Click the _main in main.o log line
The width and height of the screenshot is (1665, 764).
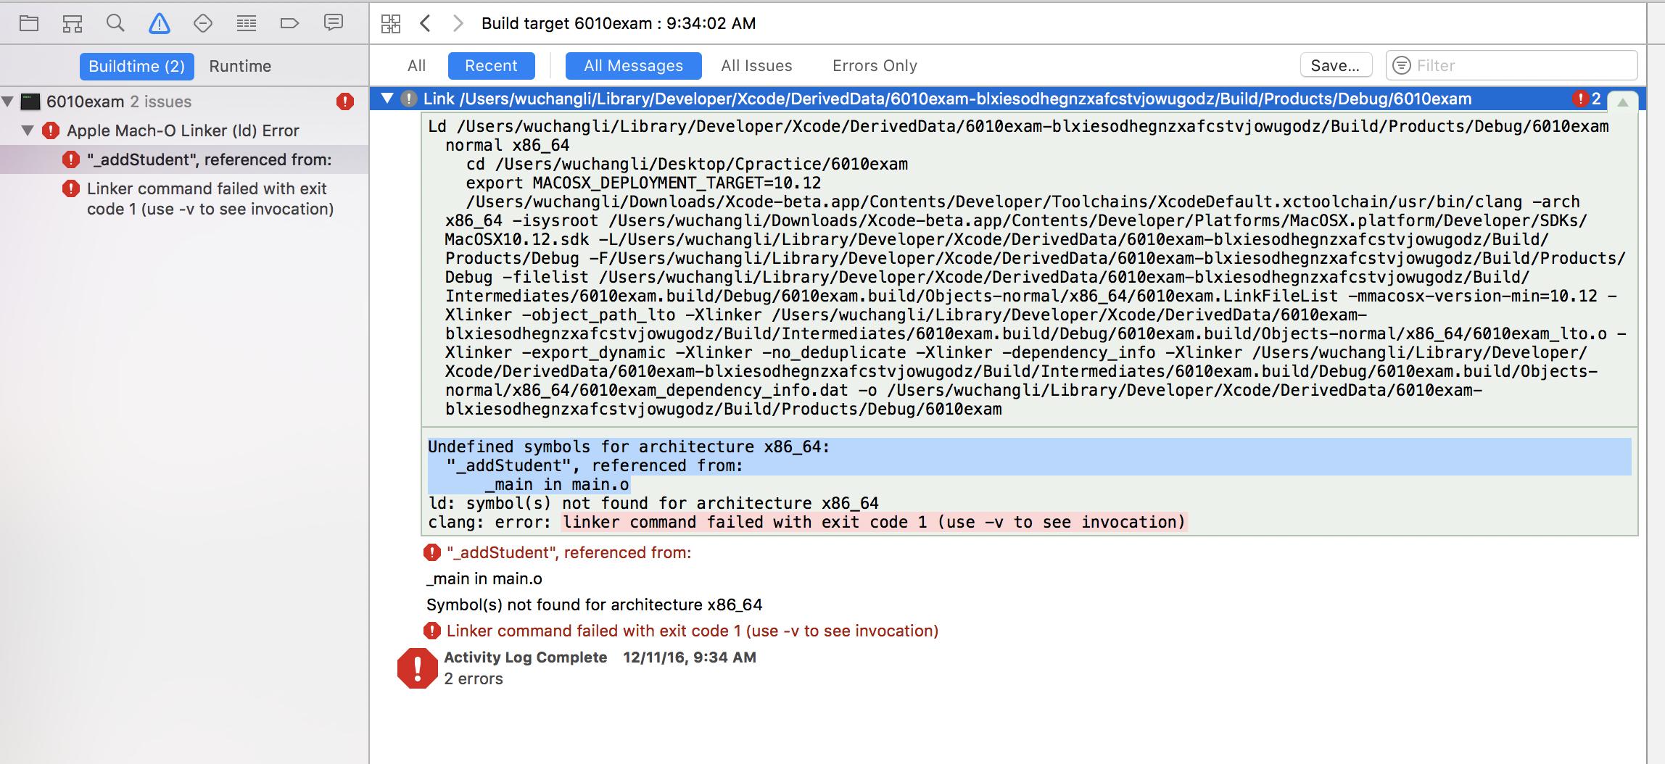coord(484,578)
